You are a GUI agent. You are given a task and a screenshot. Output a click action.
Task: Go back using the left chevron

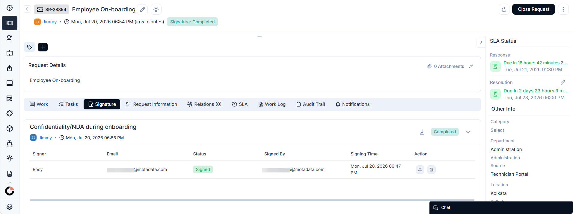click(27, 9)
